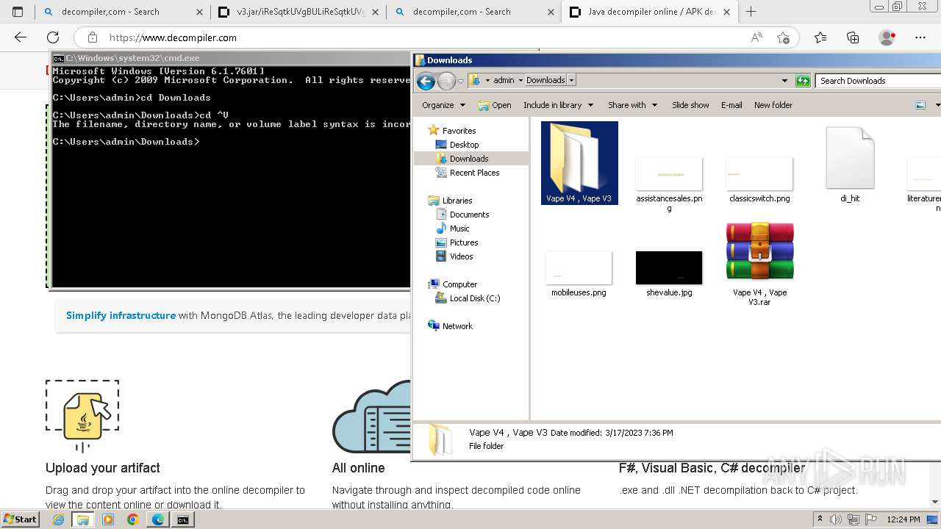The height and width of the screenshot is (529, 941).
Task: Open the Windows Start menu
Action: coord(21,519)
